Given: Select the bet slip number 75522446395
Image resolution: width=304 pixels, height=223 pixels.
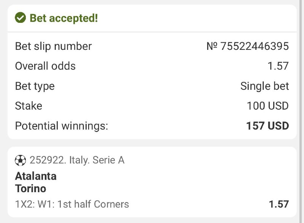Looking at the screenshot, I should pos(255,46).
